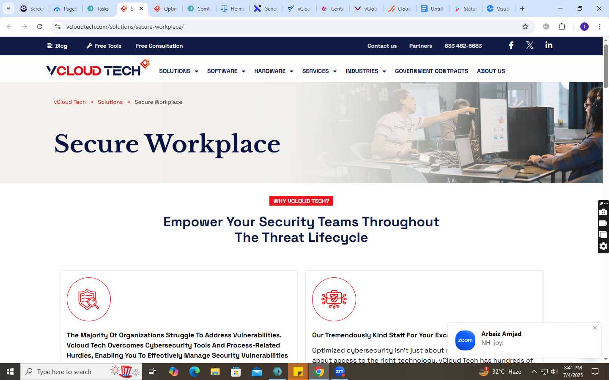
Task: Open the LinkedIn social icon
Action: click(549, 45)
